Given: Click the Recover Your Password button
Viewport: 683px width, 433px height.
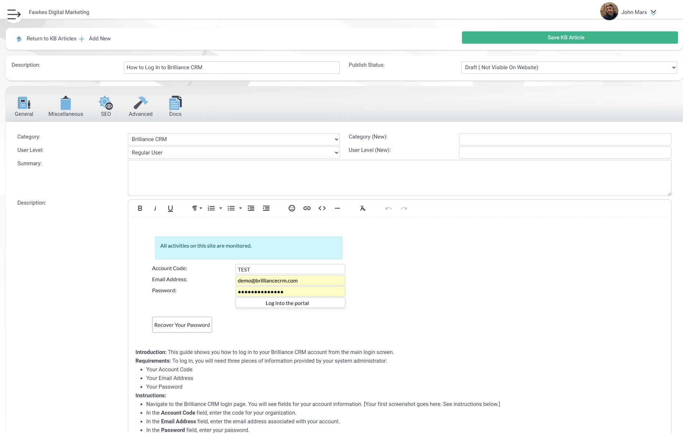Looking at the screenshot, I should [x=182, y=325].
